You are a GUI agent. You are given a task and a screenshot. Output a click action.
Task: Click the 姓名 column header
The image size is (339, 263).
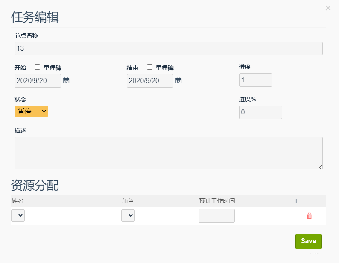point(18,201)
